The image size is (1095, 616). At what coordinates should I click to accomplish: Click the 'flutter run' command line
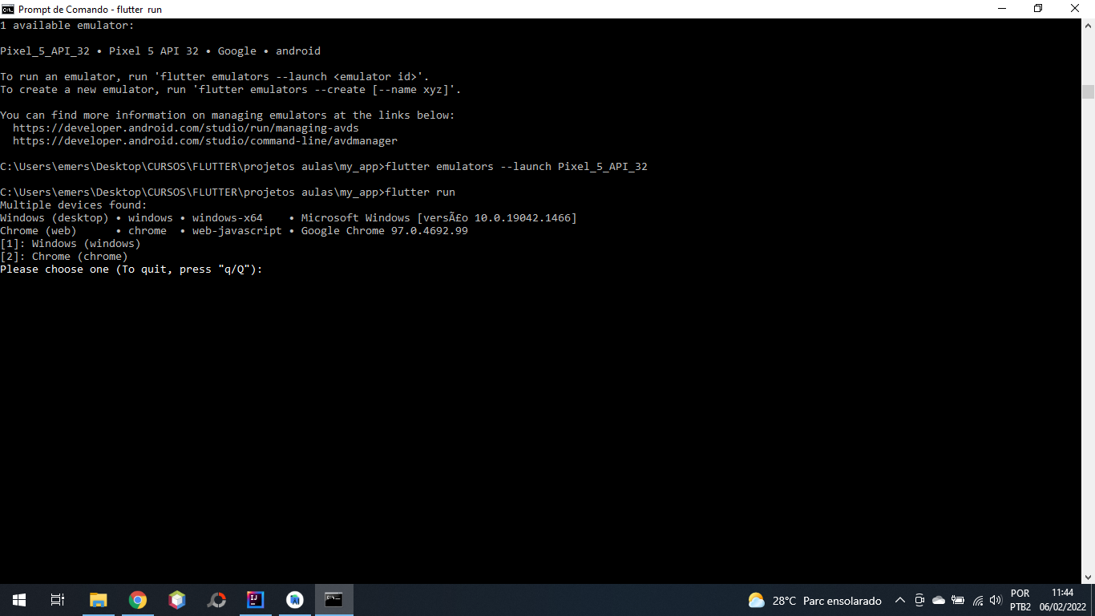(x=228, y=192)
